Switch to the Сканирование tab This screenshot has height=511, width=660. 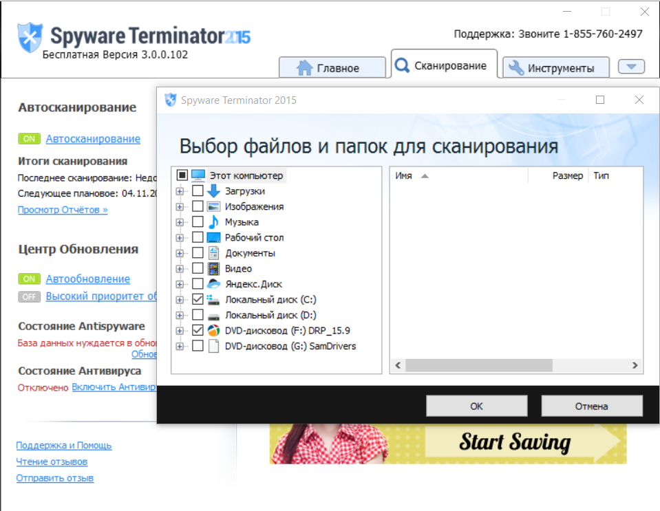coord(444,64)
